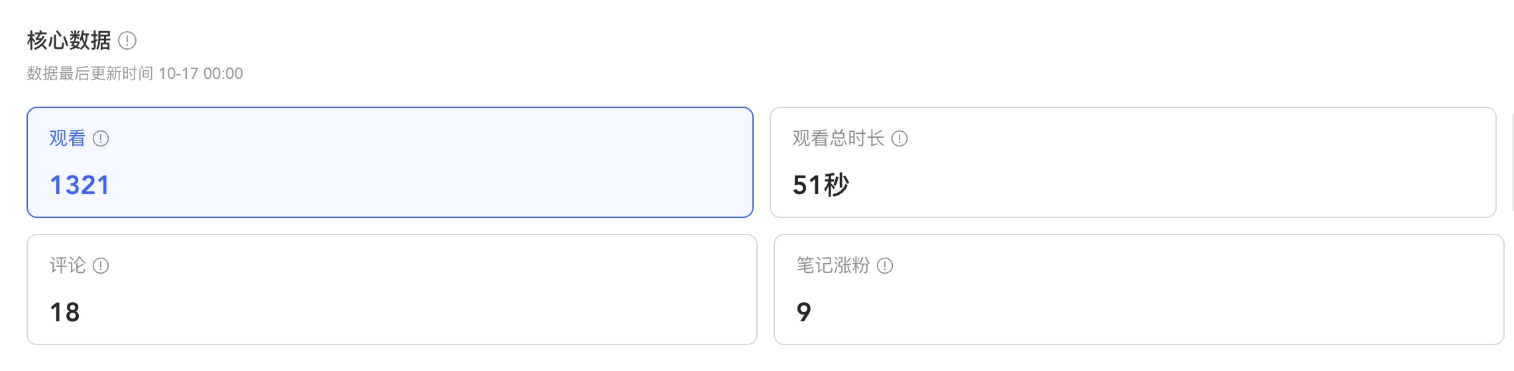The height and width of the screenshot is (371, 1514).
Task: Click the follower gain value 9
Action: 804,313
